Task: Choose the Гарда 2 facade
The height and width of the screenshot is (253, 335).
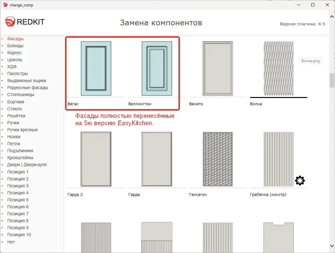Action: tap(95, 159)
